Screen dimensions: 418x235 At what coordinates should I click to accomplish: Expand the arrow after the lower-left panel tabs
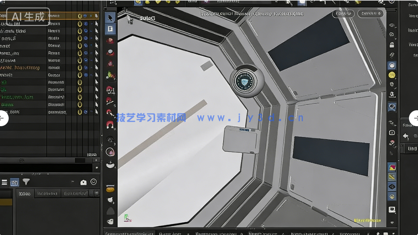point(96,193)
